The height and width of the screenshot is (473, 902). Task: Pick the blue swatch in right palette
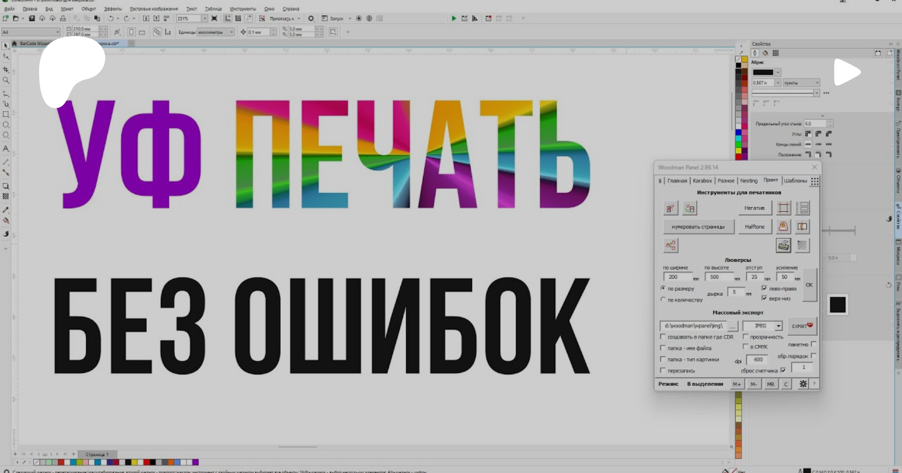click(x=738, y=133)
